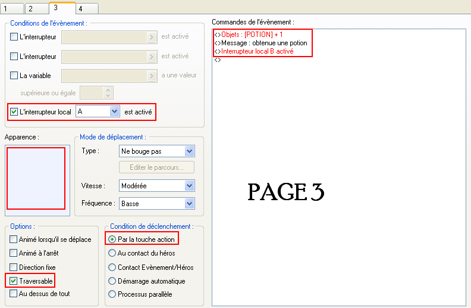Select event page tab 3
The image size is (471, 308).
pyautogui.click(x=62, y=8)
